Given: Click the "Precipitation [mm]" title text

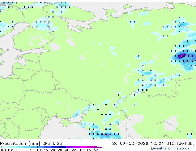Looking at the screenshot, I should point(20,144).
